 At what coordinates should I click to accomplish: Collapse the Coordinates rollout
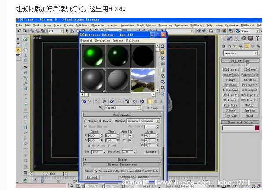pos(122,115)
